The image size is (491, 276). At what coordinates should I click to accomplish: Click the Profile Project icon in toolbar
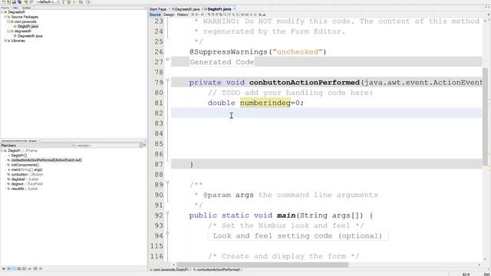(x=88, y=2)
